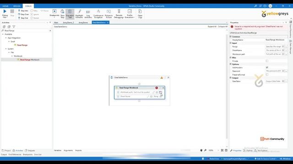Click the warning icon on DataTableDemo sequence
Image resolution: width=293 pixels, height=164 pixels.
162,77
